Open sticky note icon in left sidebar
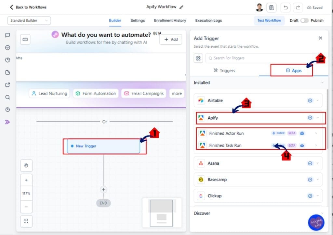Viewport: 333px width, 235px height. pyautogui.click(x=8, y=72)
